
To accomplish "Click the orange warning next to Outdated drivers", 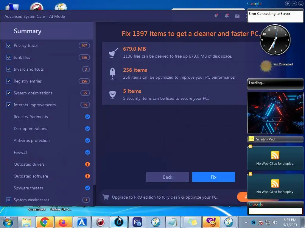I will tap(88, 164).
